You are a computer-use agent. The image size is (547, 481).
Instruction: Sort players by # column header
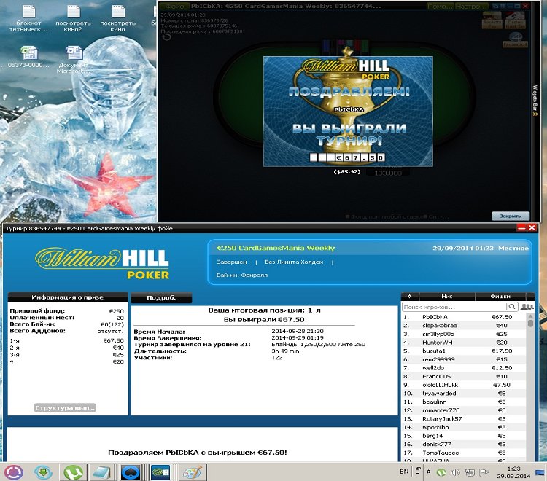coord(410,297)
